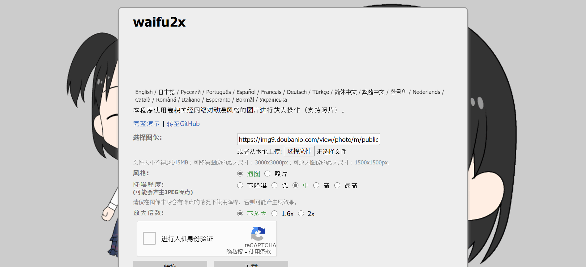Switch language to Esperanto
The image size is (586, 267).
pos(218,100)
